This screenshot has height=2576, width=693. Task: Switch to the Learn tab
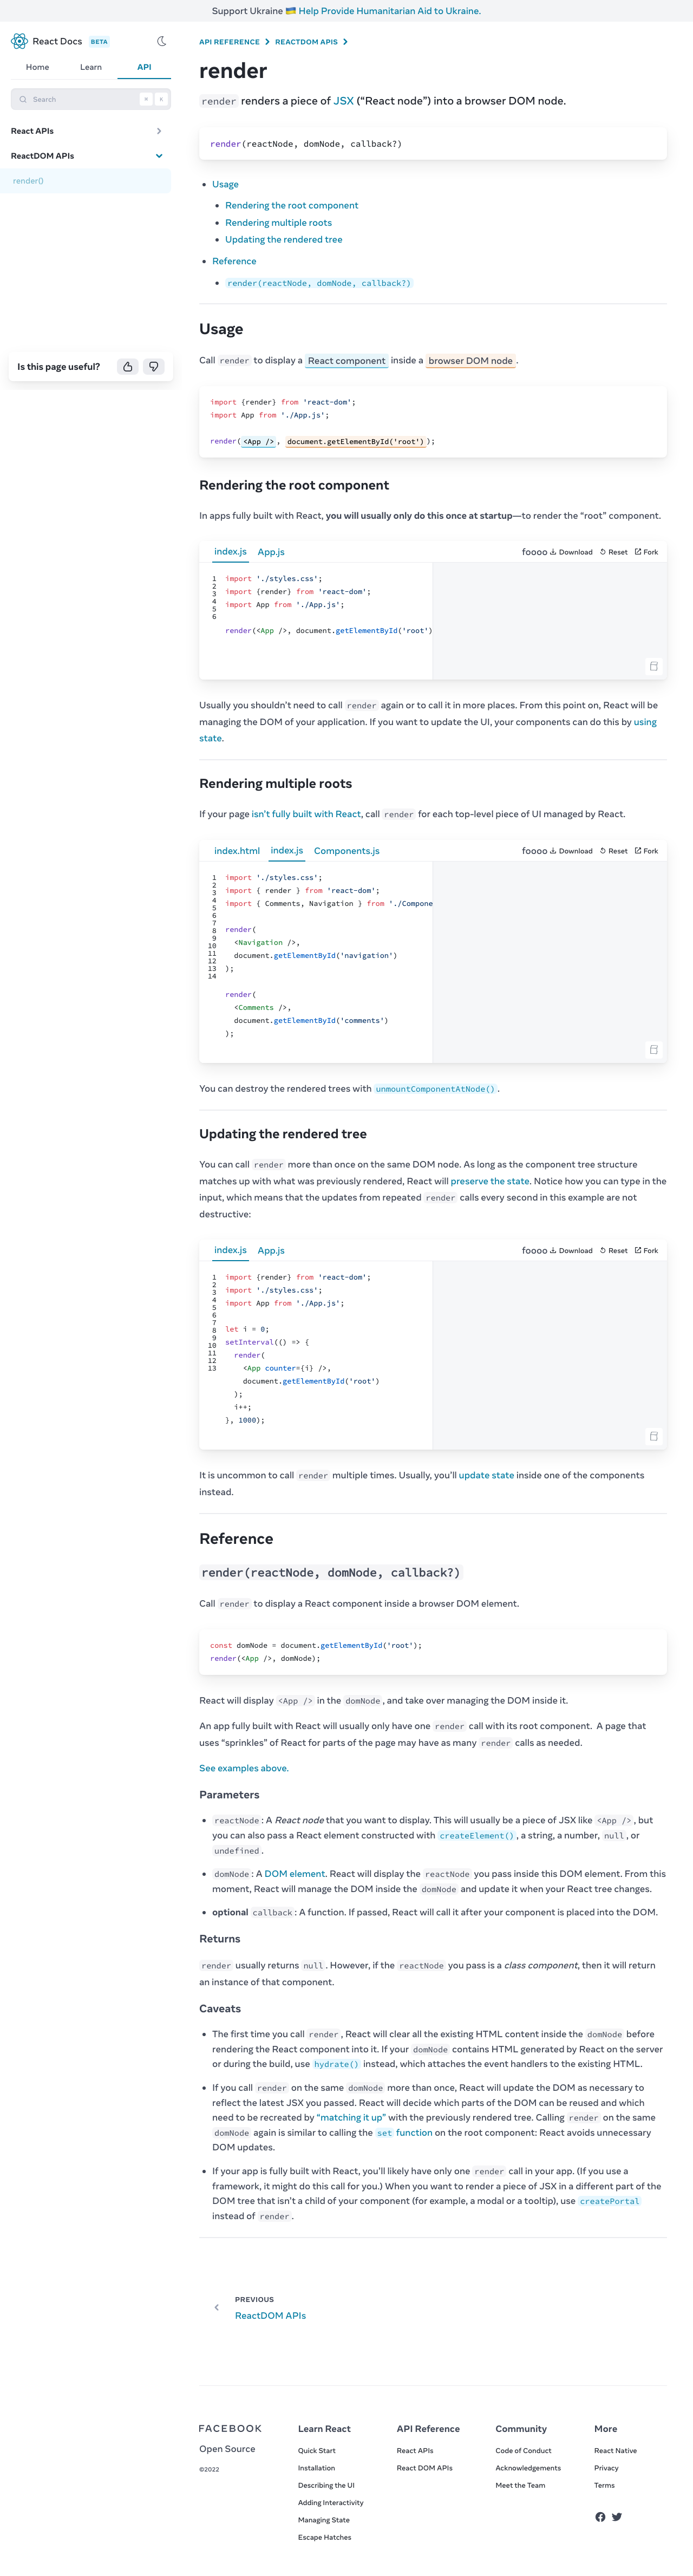(x=91, y=67)
